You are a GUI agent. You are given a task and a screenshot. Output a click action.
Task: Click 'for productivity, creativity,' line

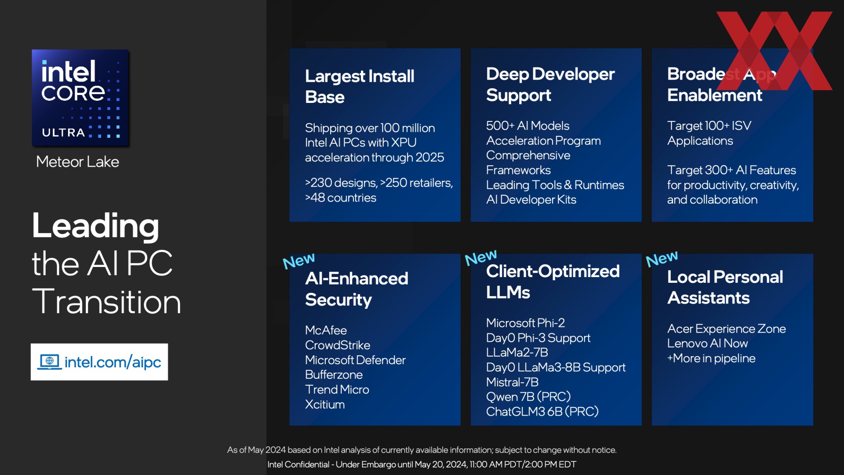pos(733,185)
